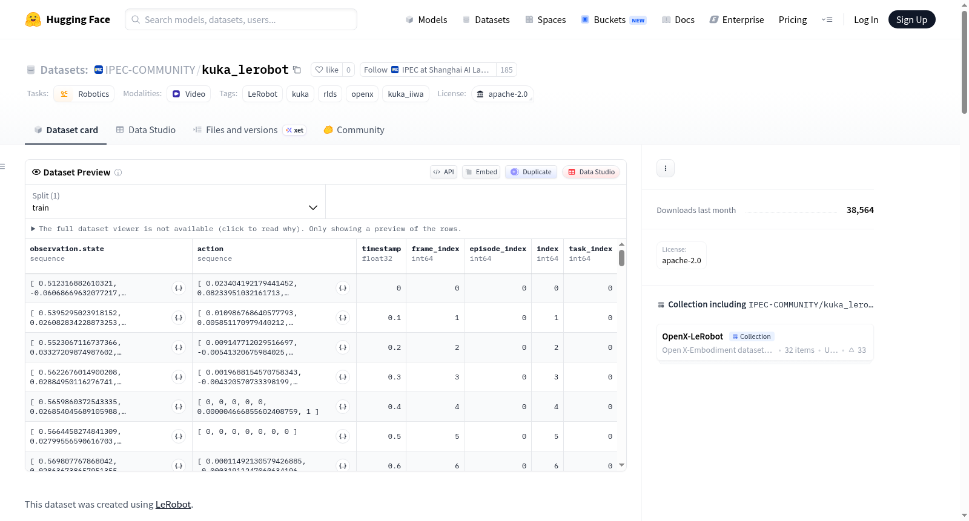Screen dimensions: 969x521
Task: Open the Dataset card tab
Action: [65, 130]
